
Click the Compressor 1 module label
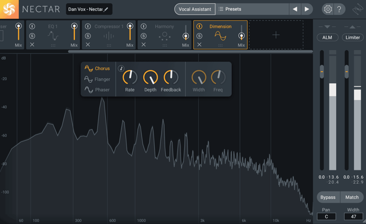point(109,26)
